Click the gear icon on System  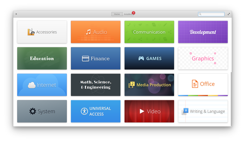tap(33, 111)
